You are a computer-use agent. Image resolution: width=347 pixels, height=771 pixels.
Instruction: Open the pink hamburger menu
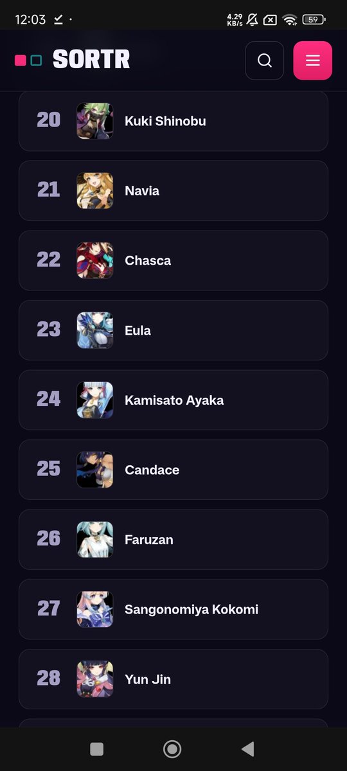pos(312,60)
